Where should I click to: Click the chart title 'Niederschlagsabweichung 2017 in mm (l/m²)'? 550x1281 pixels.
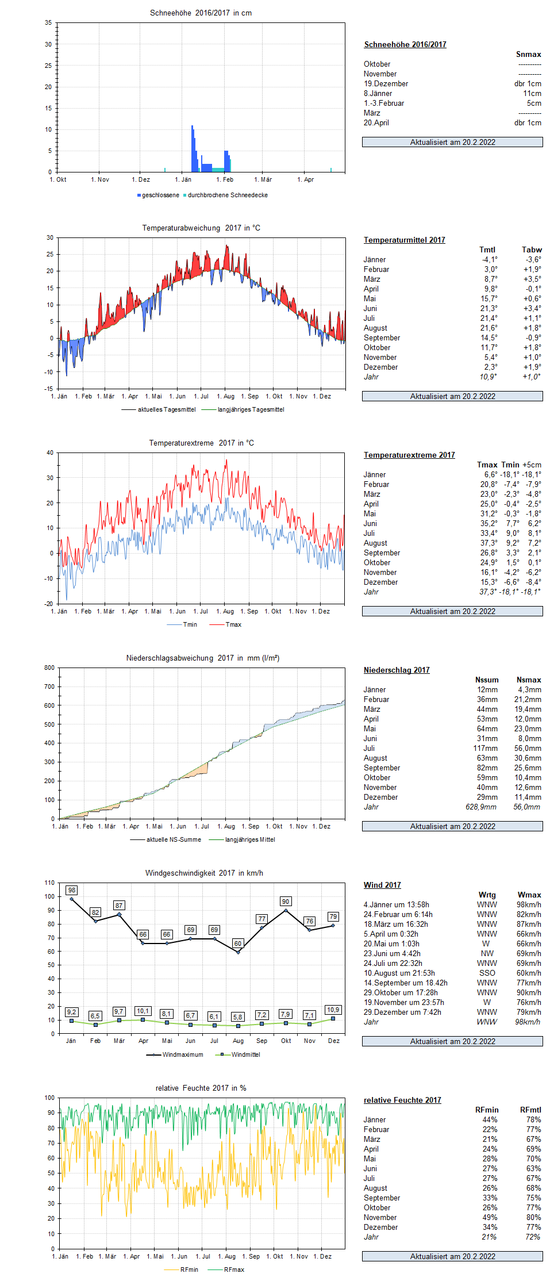[x=203, y=658]
